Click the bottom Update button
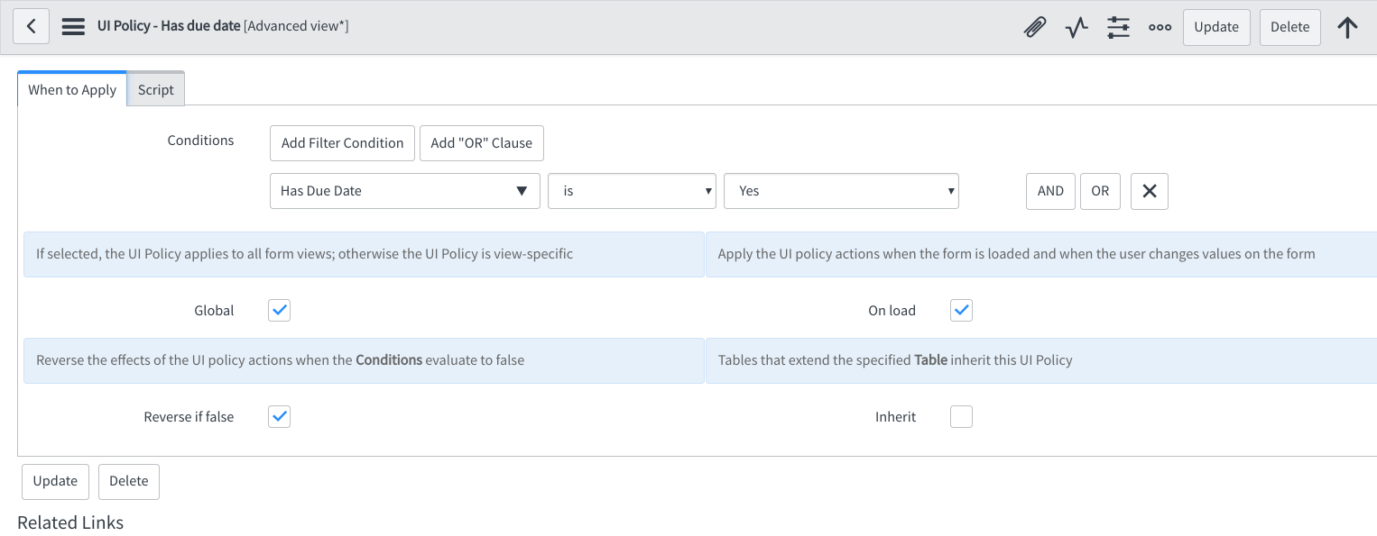This screenshot has height=536, width=1377. [55, 481]
